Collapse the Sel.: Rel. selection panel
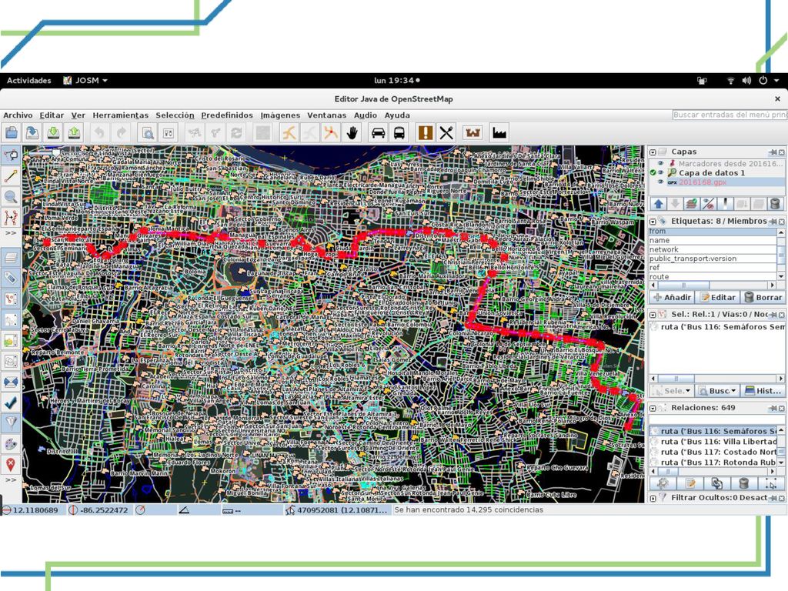Image resolution: width=788 pixels, height=591 pixels. [x=653, y=315]
